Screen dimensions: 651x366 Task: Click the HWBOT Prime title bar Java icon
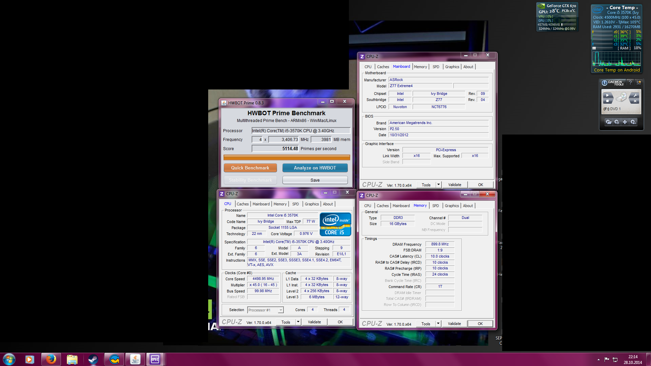pyautogui.click(x=224, y=103)
